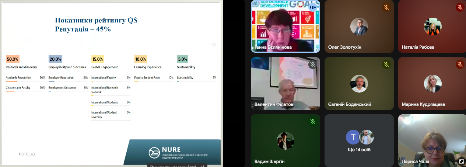
Task: Open the nure.ua link on slide
Action: point(27,153)
